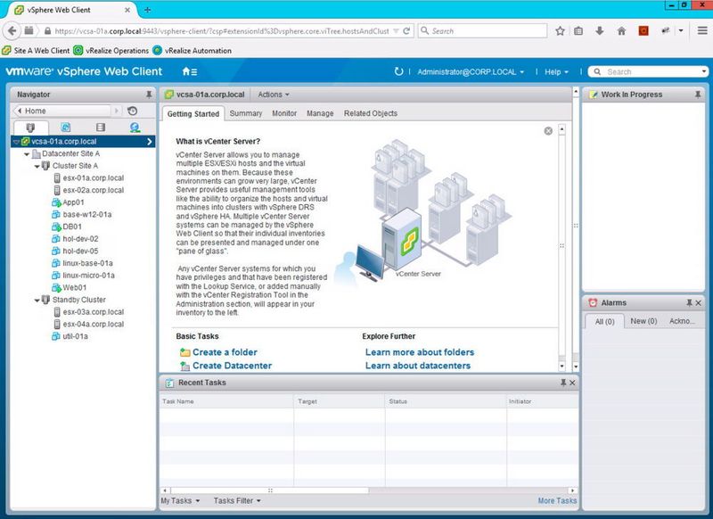Viewport: 713px width, 519px height.
Task: Pin the Navigator panel
Action: (x=149, y=95)
